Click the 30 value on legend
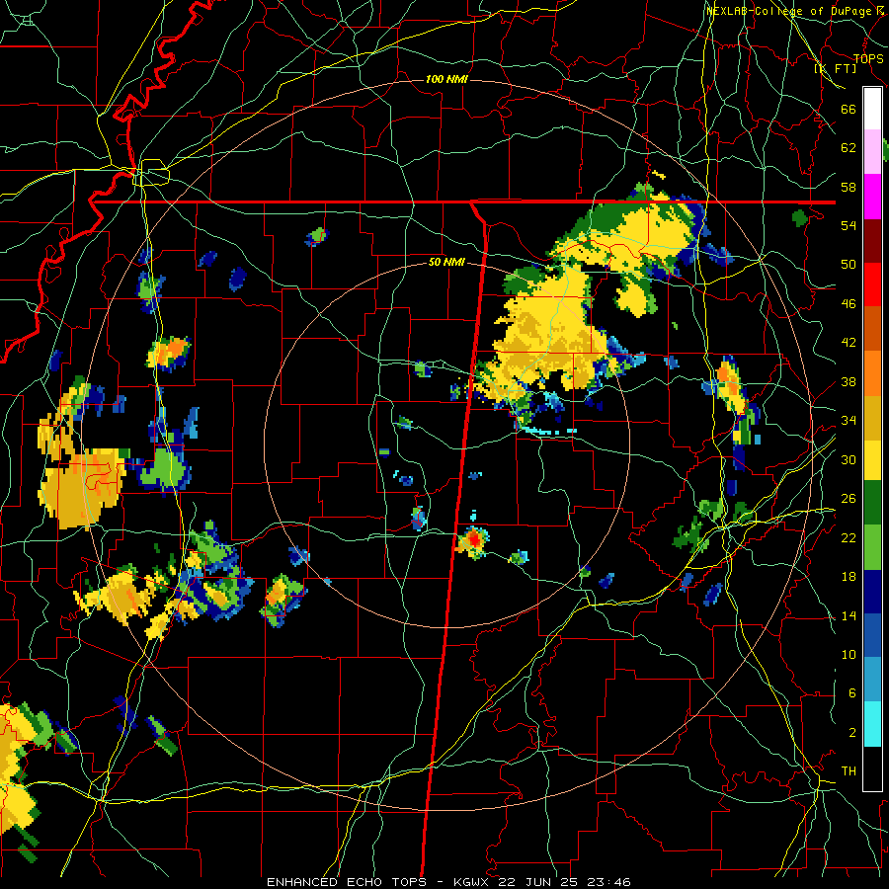The image size is (889, 889). (849, 459)
